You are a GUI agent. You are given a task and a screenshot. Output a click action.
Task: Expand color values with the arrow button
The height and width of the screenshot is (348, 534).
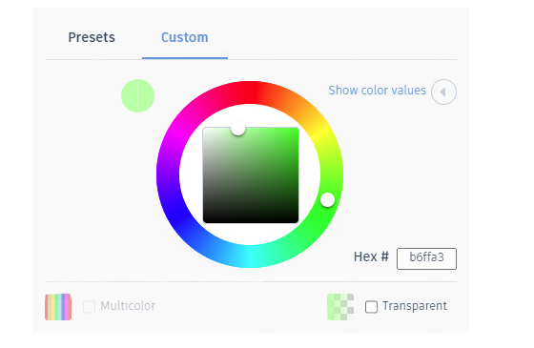[443, 92]
